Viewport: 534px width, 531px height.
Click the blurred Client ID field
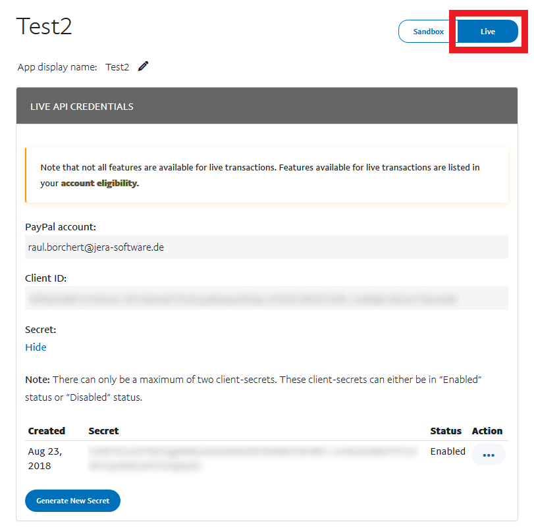[266, 298]
